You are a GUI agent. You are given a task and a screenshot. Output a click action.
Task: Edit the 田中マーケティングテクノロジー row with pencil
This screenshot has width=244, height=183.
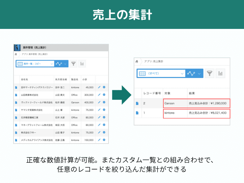[x=99, y=87]
